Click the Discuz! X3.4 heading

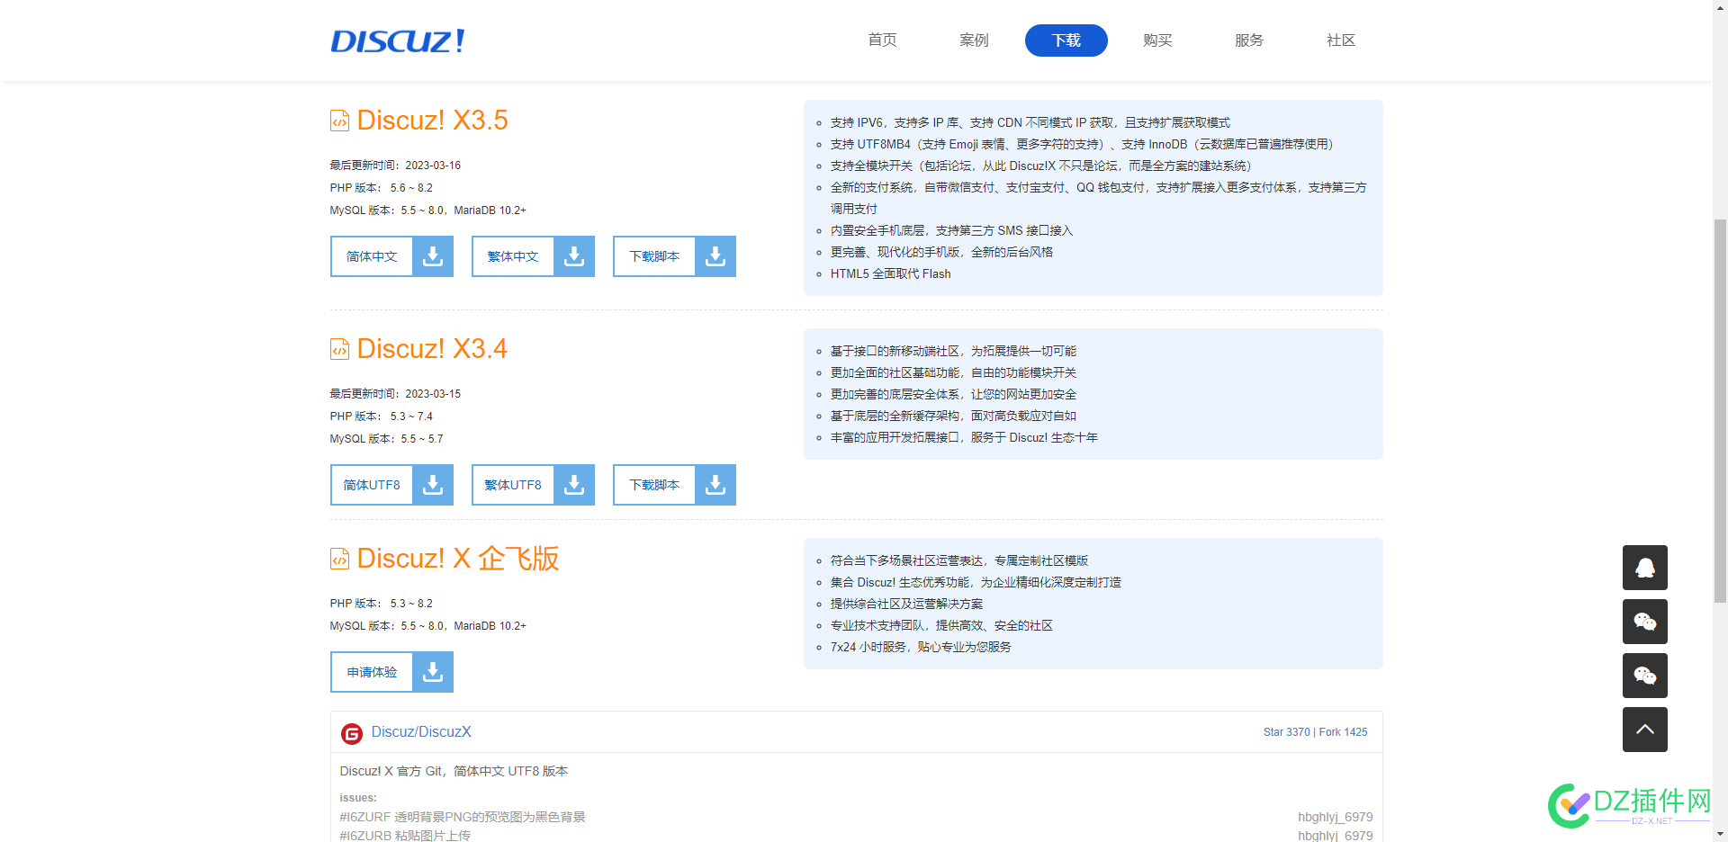432,349
